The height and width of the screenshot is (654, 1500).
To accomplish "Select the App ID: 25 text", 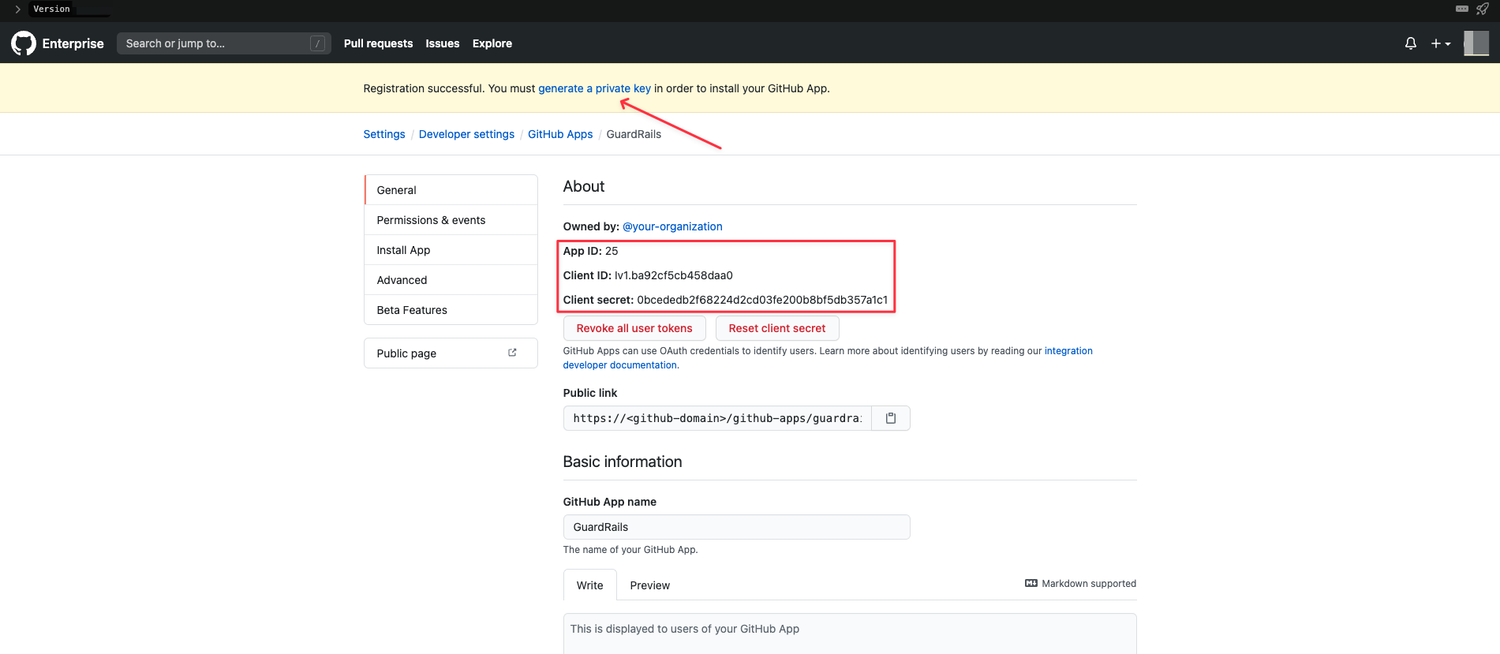I will (590, 251).
